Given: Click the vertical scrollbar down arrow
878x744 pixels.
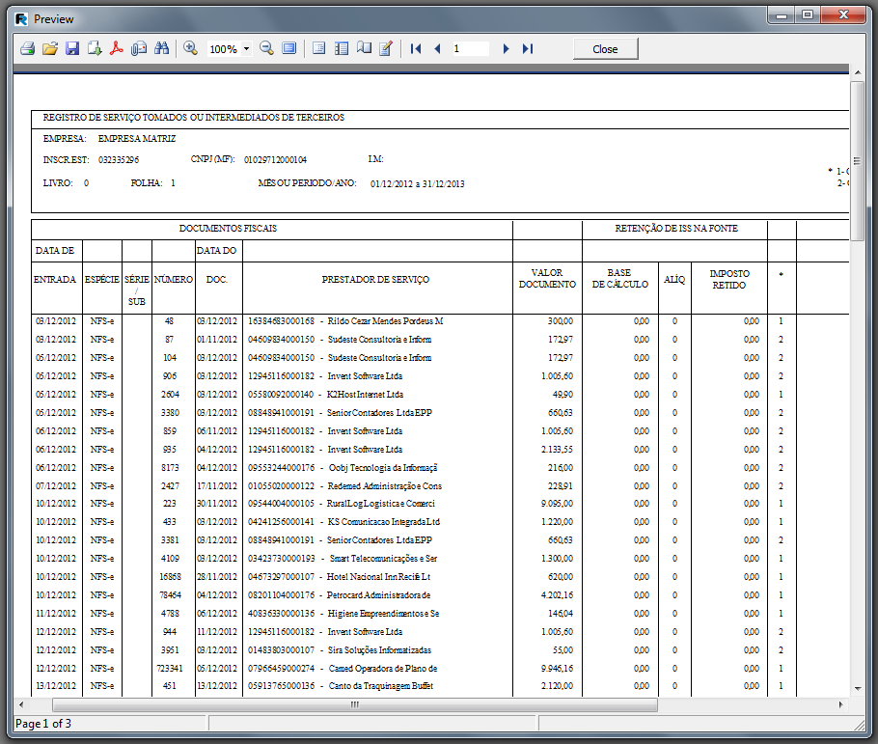Looking at the screenshot, I should [858, 689].
